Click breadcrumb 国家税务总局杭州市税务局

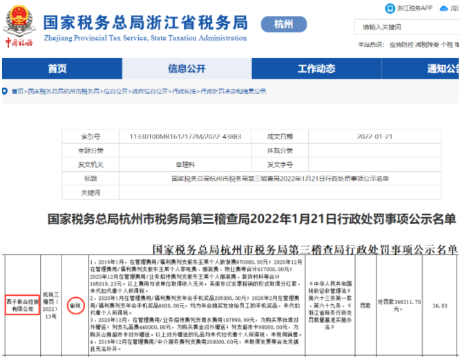click(x=64, y=91)
